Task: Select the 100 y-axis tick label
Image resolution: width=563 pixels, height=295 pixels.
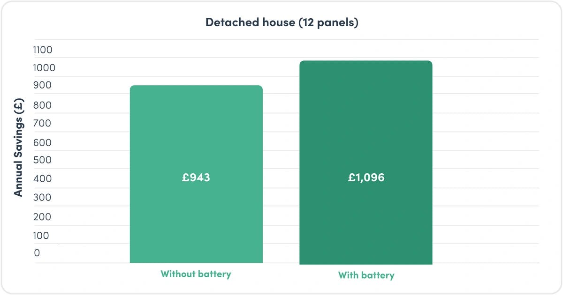Action: (41, 236)
